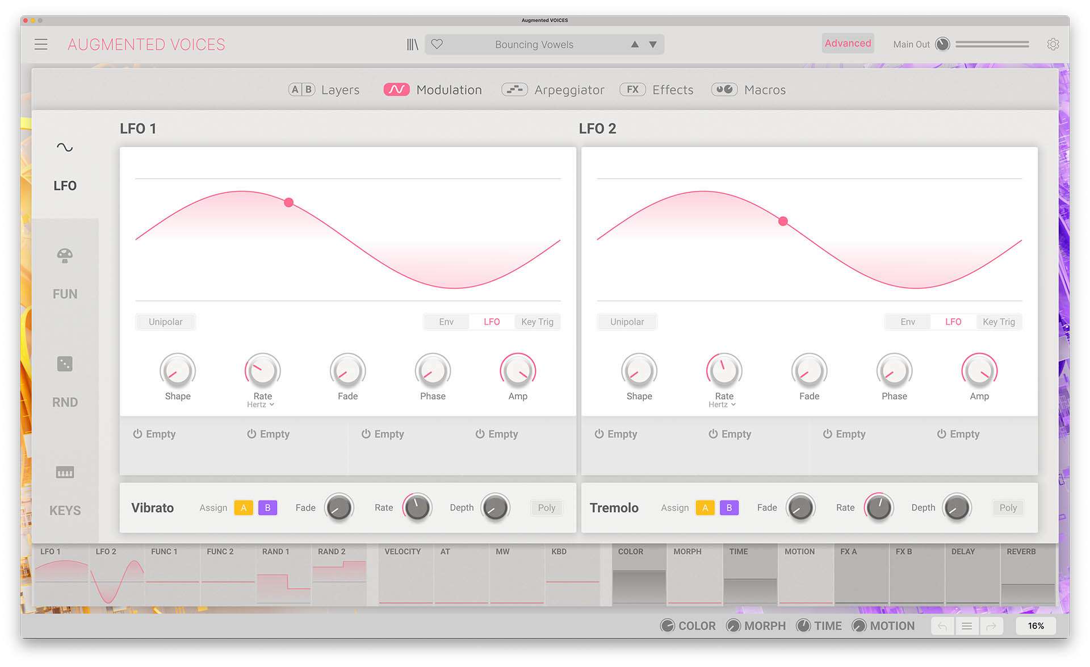
Task: Load next preset with down arrow
Action: click(653, 44)
